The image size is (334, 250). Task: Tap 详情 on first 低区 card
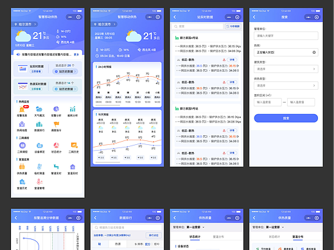click(x=232, y=60)
